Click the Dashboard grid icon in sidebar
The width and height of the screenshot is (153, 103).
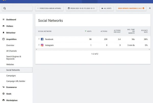4,20
